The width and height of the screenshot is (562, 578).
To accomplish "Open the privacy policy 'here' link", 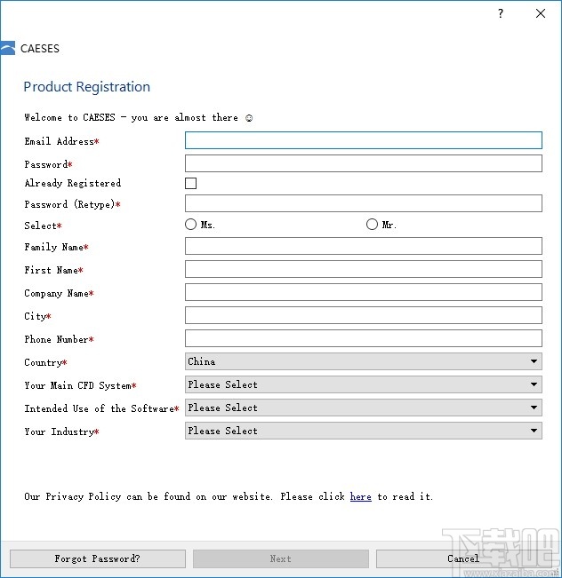I will [x=360, y=497].
